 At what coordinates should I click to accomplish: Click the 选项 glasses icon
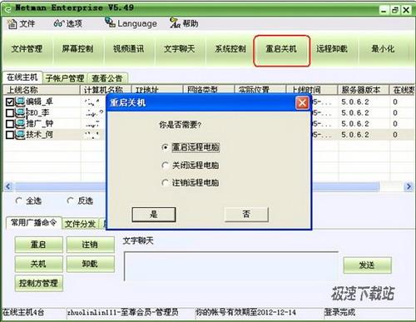coord(58,23)
